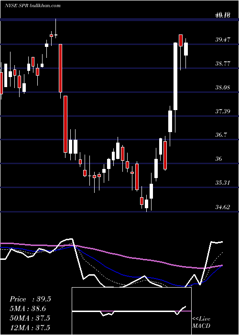
Task: Click inside the MACD inset chart box
Action: 131,311
